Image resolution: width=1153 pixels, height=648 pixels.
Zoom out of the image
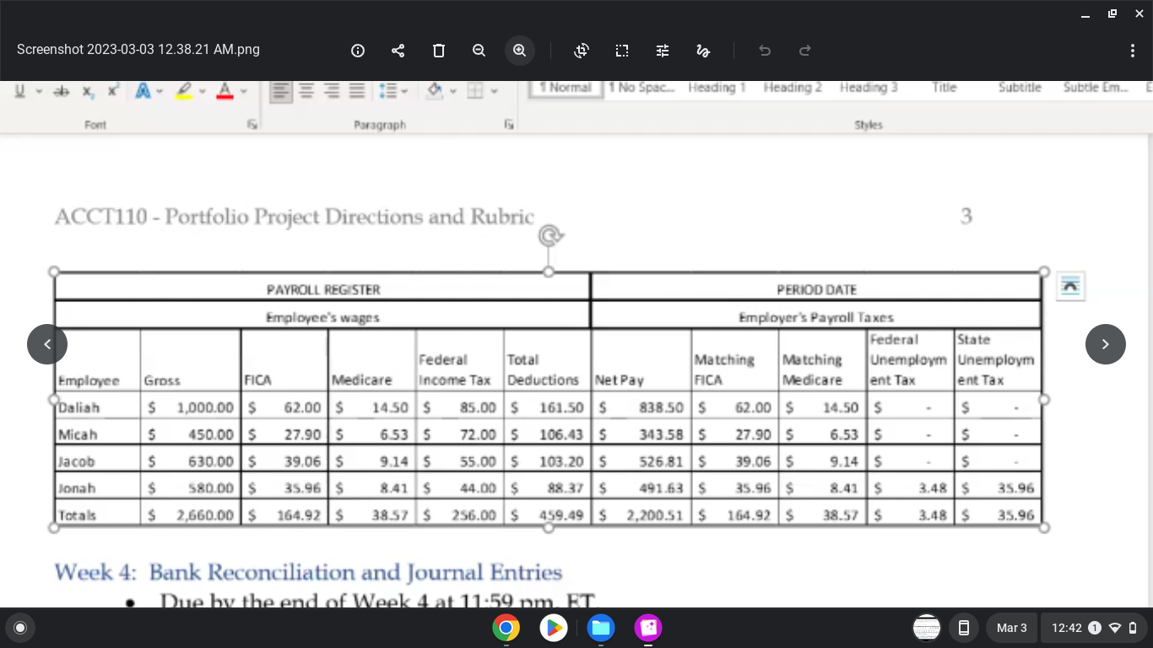tap(479, 51)
